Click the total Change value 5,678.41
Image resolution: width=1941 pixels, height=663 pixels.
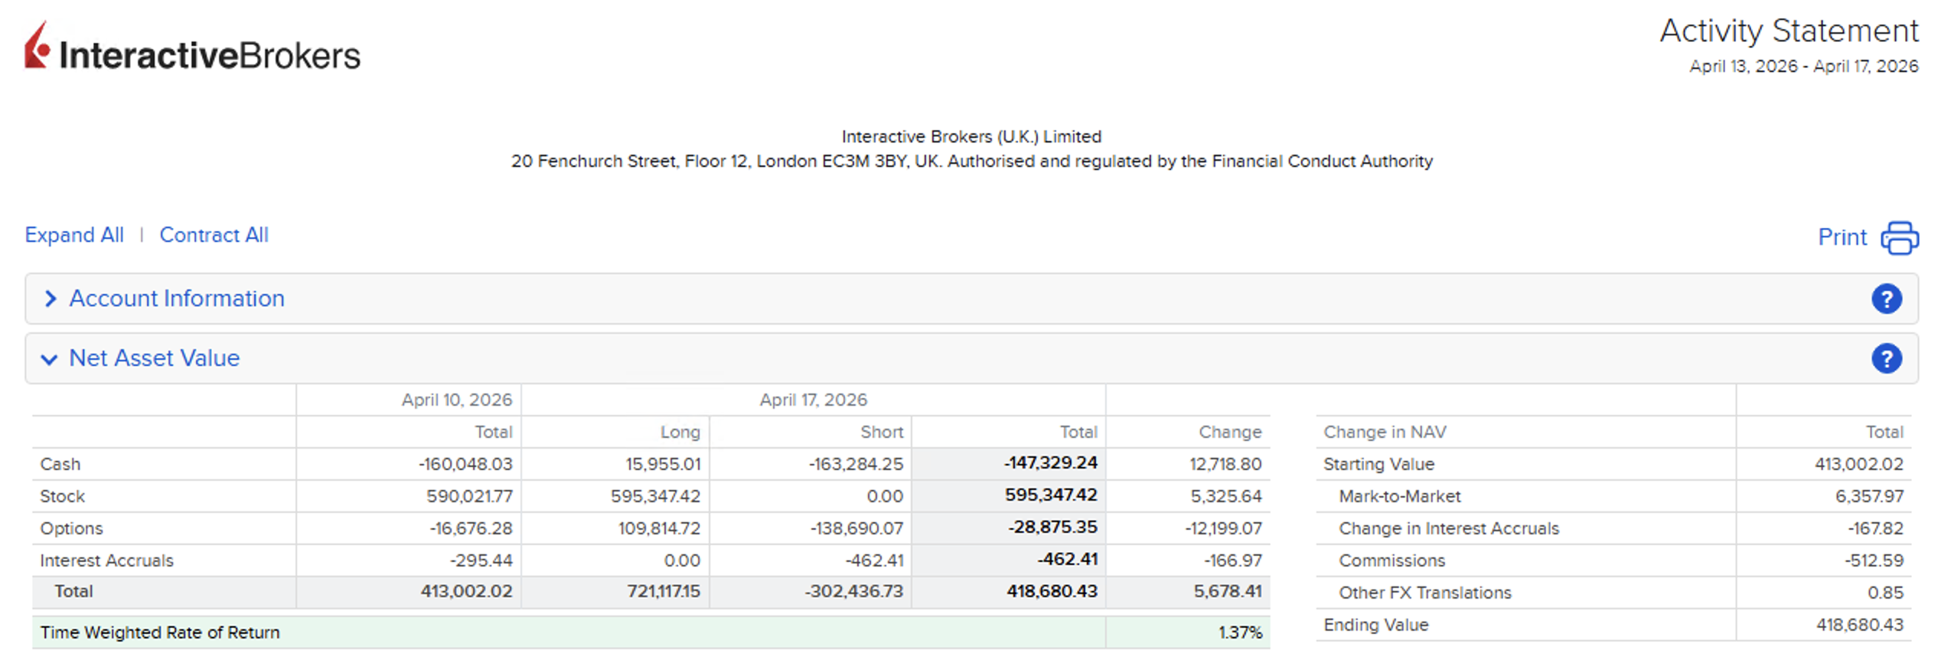1227,591
